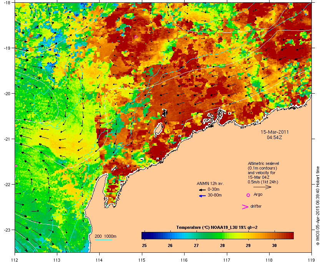Click the longitude axis label 113

[57, 260]
